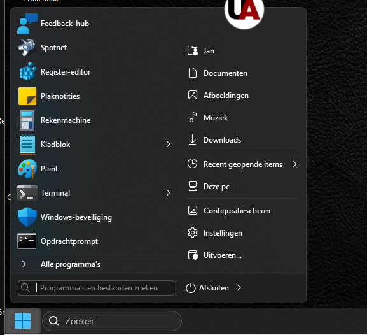Image resolution: width=367 pixels, height=335 pixels.
Task: Select the Documenten menu entry
Action: 242,73
